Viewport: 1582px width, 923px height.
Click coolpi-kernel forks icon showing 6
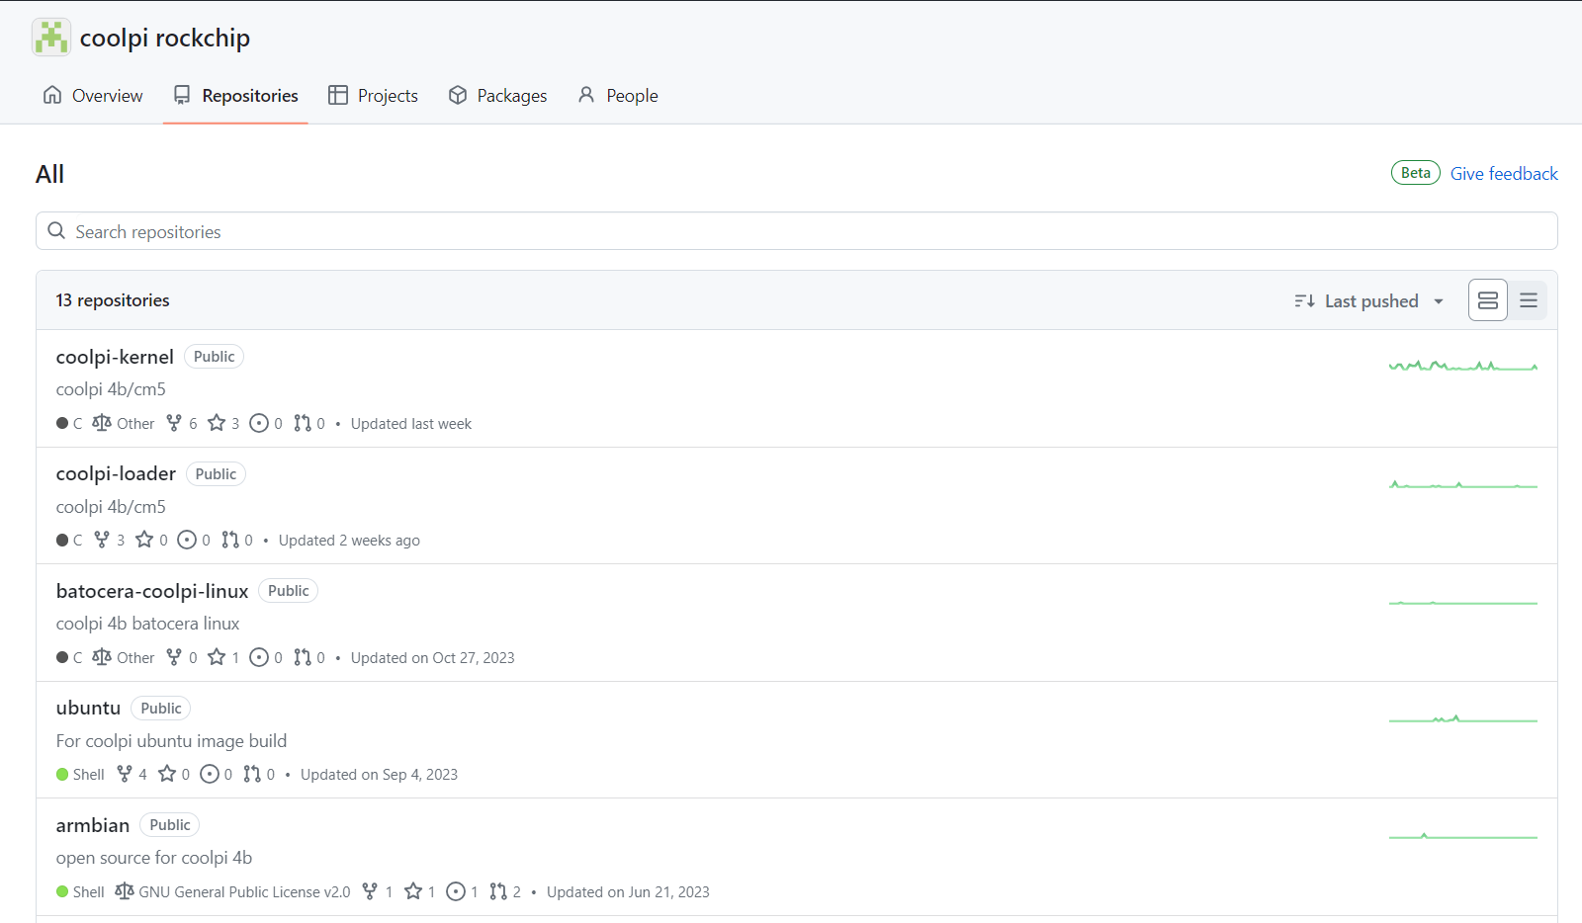(174, 423)
